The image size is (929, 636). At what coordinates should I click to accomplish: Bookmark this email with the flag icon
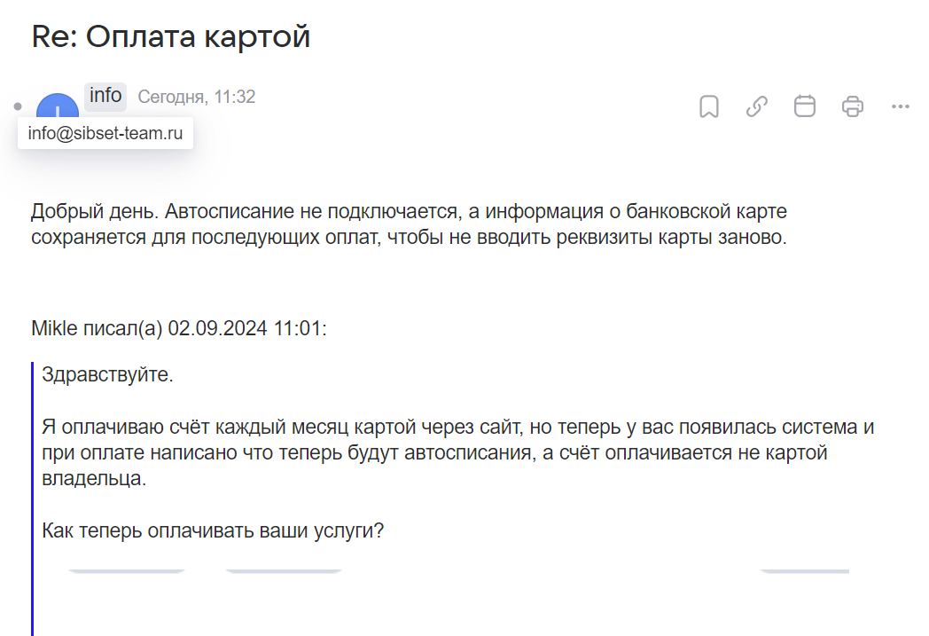point(708,106)
